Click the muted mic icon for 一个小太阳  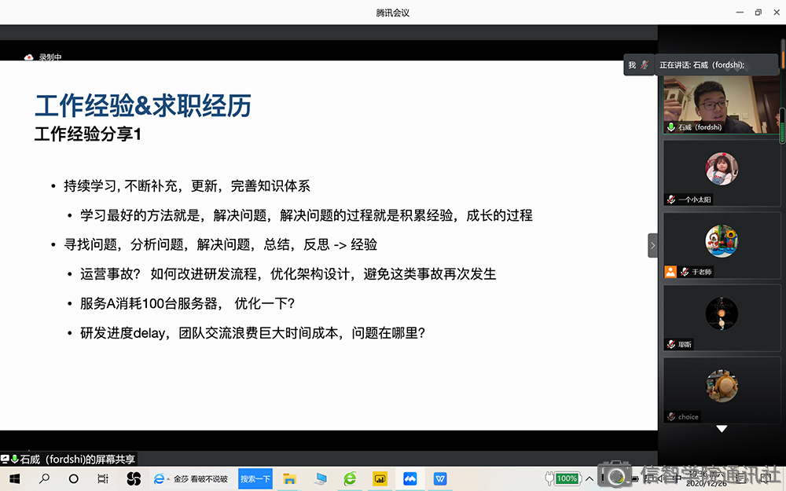point(670,200)
